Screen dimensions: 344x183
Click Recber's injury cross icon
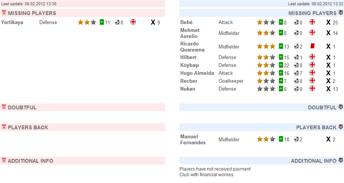312,80
